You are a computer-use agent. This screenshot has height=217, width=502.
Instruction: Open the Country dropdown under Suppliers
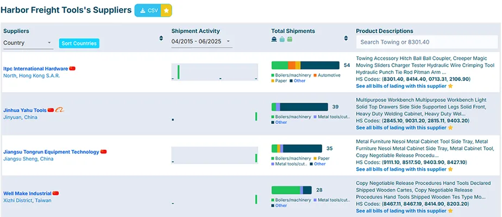click(27, 43)
